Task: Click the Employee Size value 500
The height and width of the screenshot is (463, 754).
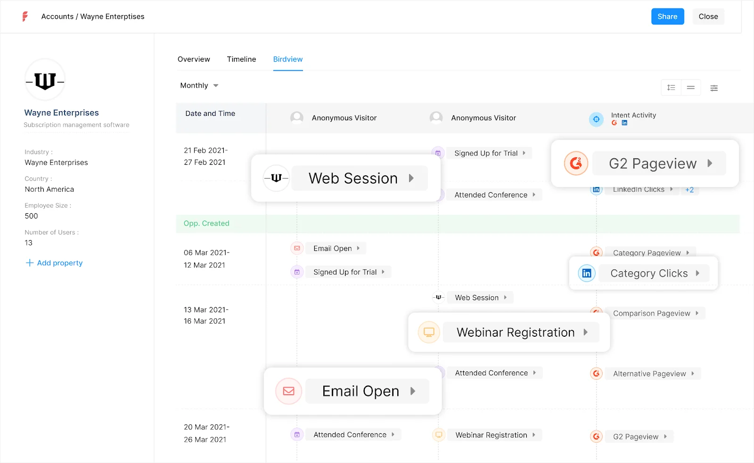Action: [32, 216]
